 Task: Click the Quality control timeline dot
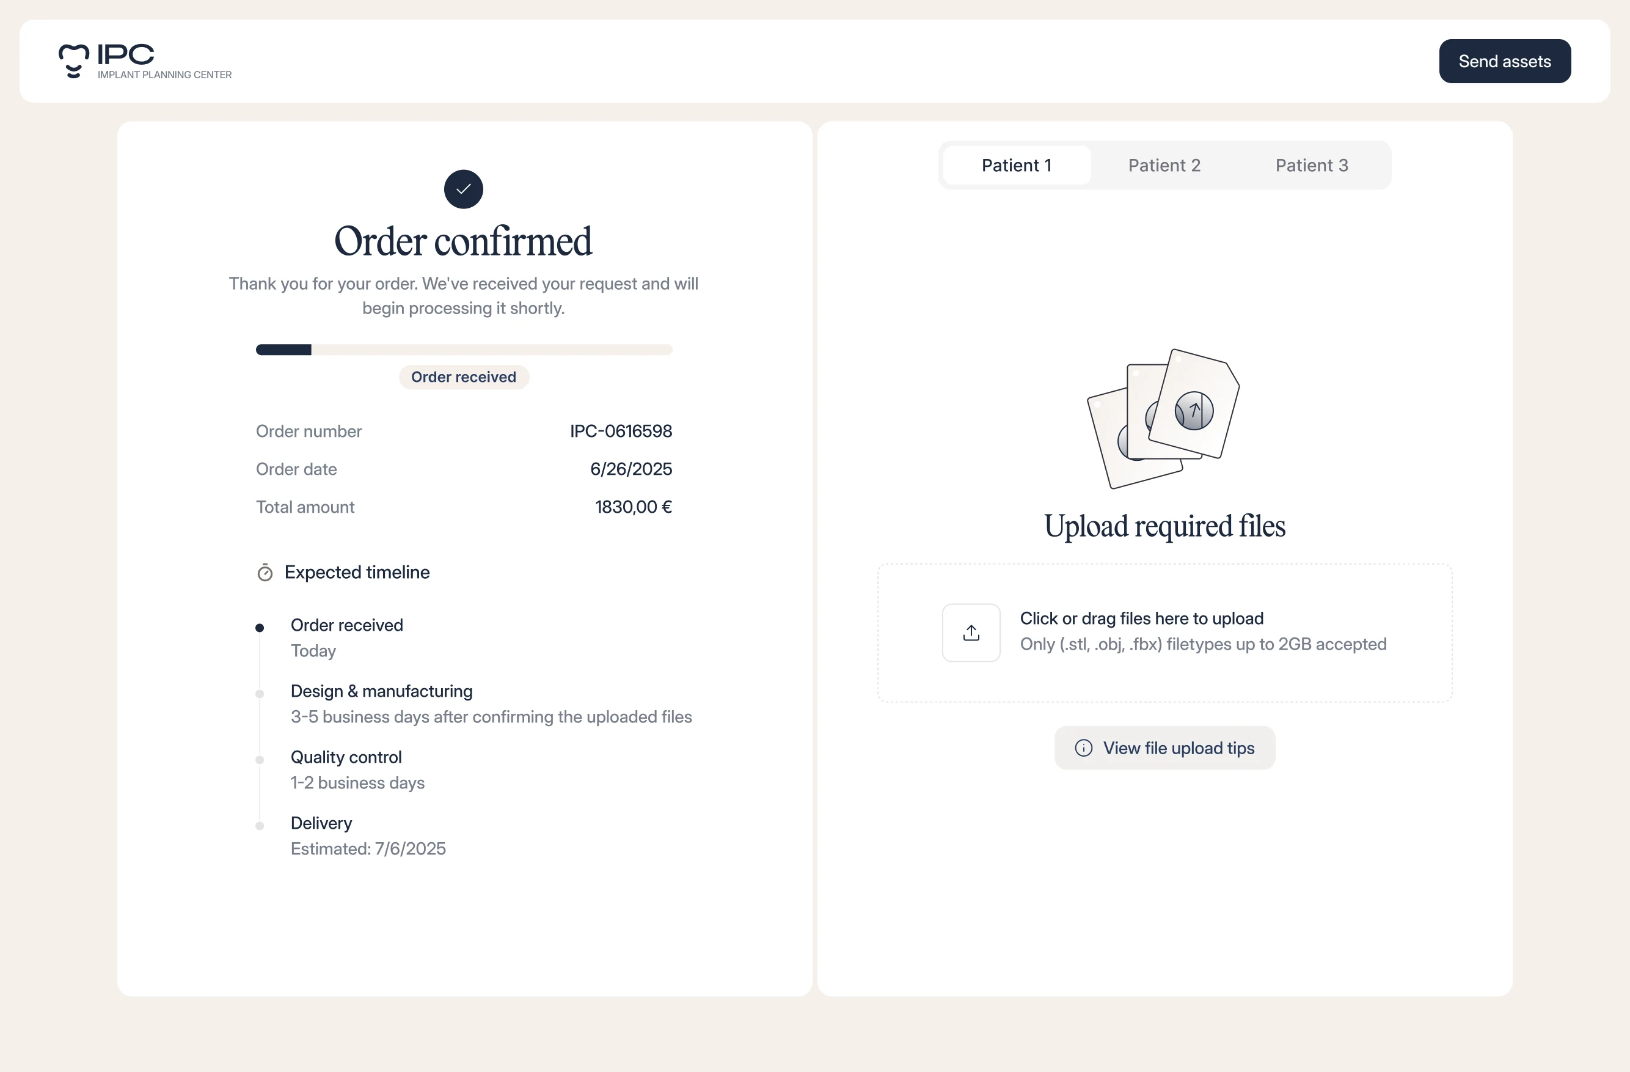click(260, 760)
